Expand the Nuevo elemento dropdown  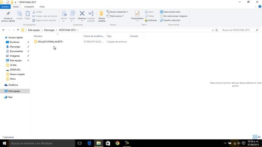[x=117, y=12]
